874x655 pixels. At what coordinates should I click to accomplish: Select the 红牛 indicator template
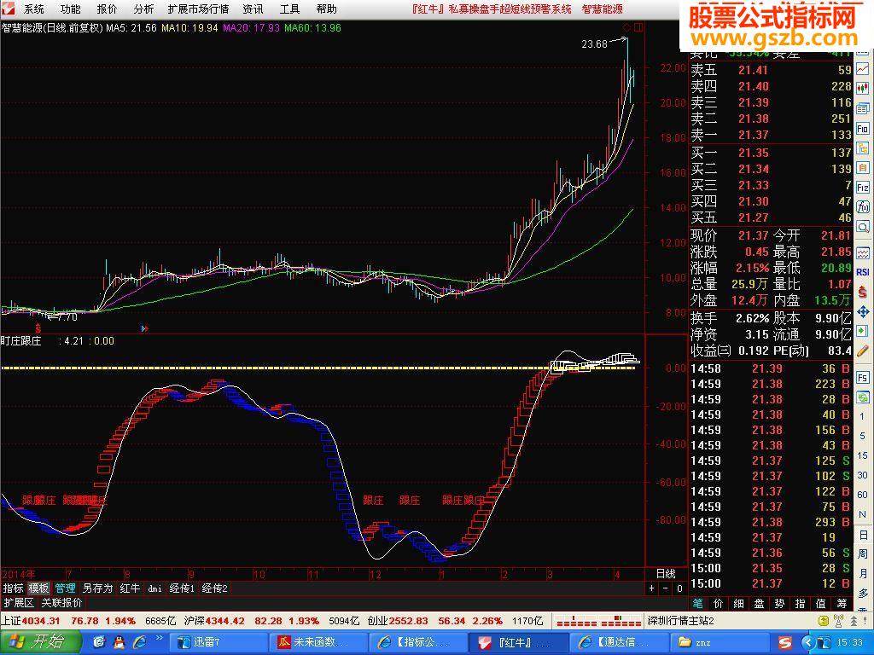click(x=130, y=588)
